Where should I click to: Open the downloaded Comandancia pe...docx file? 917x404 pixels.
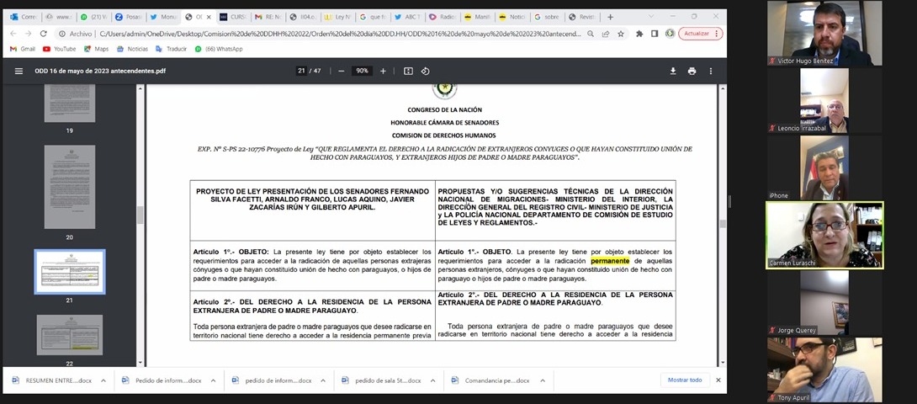491,380
